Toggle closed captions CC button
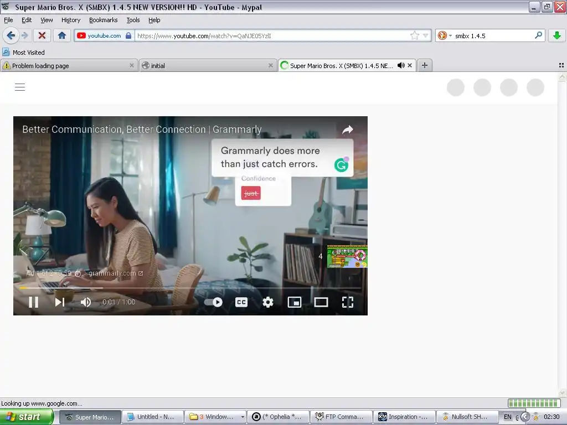Screen dimensions: 567x425 pyautogui.click(x=241, y=302)
